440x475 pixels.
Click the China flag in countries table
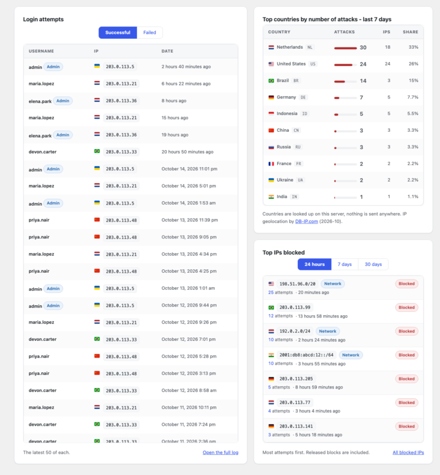272,130
